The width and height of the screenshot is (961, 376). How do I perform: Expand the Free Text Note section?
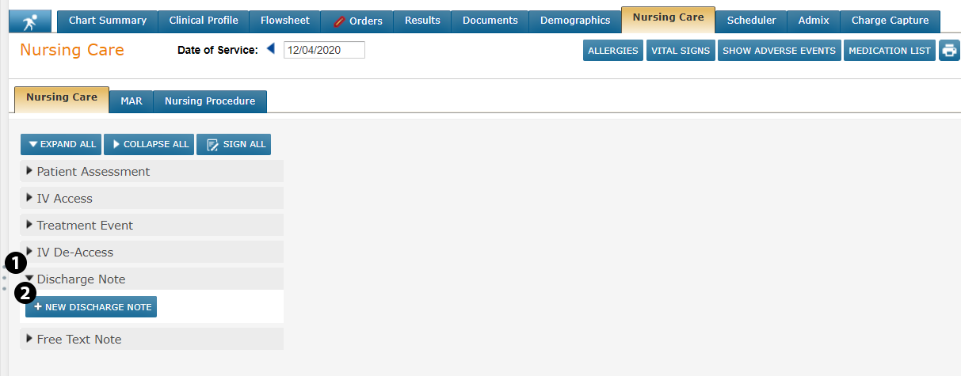click(78, 340)
